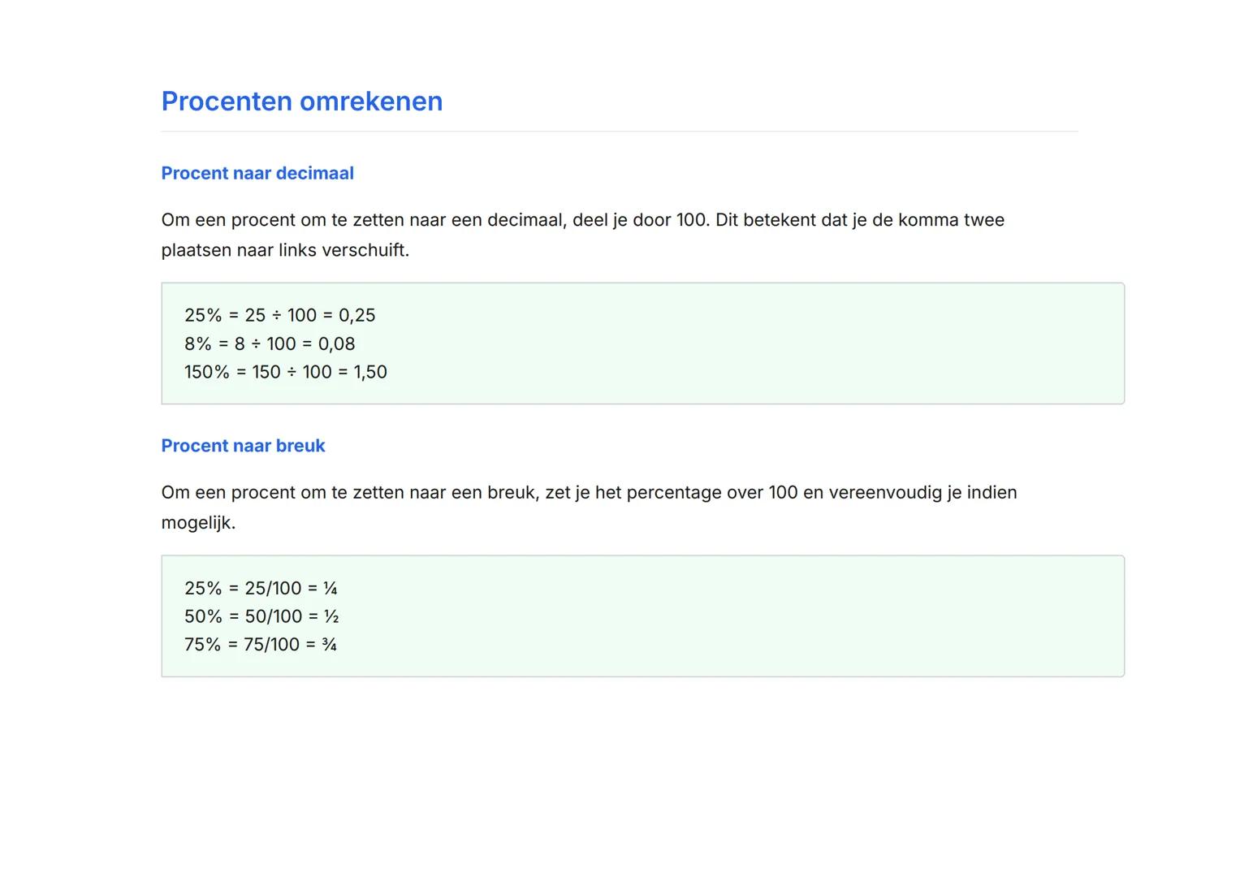This screenshot has width=1240, height=877.
Task: Click the result value 1,50
Action: click(x=370, y=372)
